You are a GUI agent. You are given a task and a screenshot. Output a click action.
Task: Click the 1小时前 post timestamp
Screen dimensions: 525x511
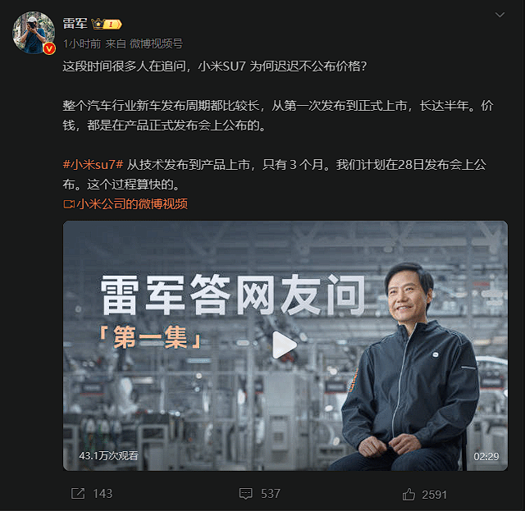tap(82, 43)
